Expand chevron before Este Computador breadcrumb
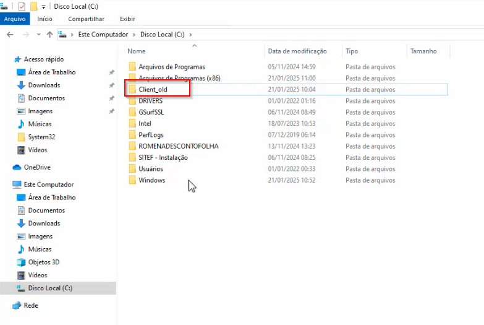The image size is (484, 325). click(72, 35)
